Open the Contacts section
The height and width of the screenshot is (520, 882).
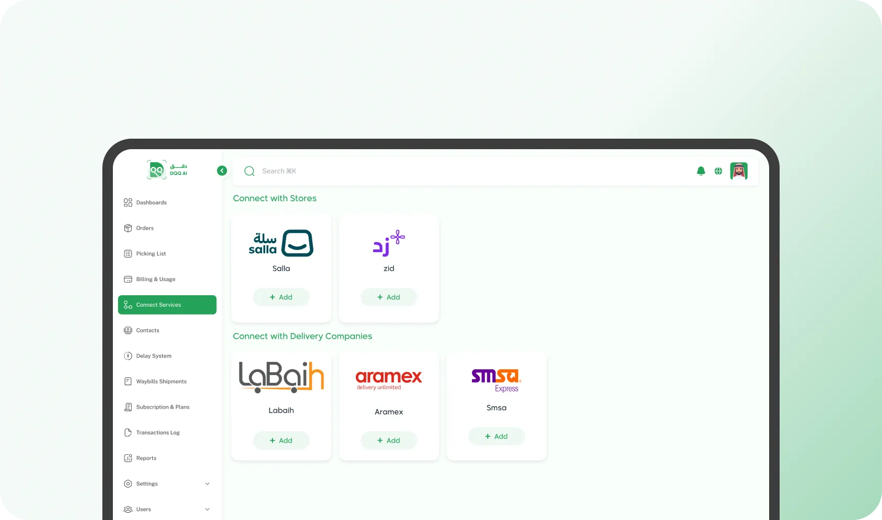click(x=148, y=330)
